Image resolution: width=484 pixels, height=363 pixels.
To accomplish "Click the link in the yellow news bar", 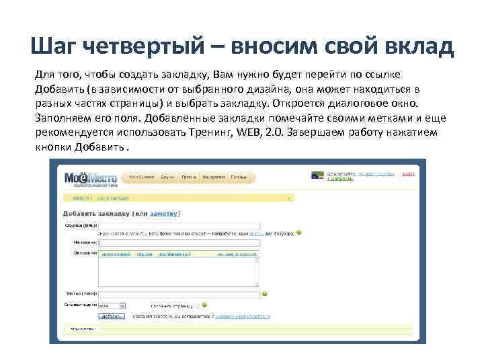I will tap(113, 198).
